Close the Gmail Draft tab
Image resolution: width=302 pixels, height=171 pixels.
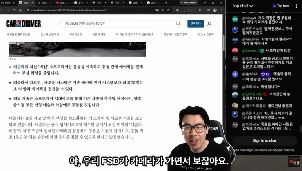pos(14,3)
